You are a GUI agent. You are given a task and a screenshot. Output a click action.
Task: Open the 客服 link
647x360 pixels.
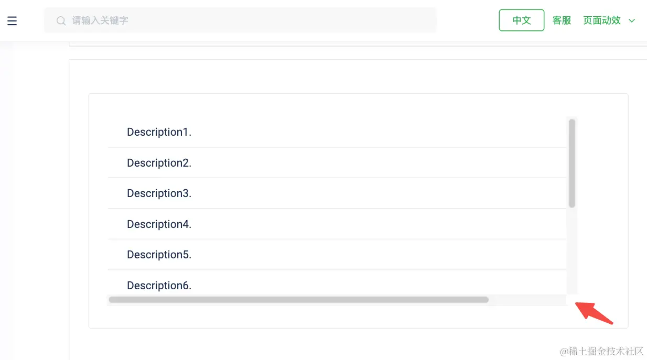(x=562, y=20)
